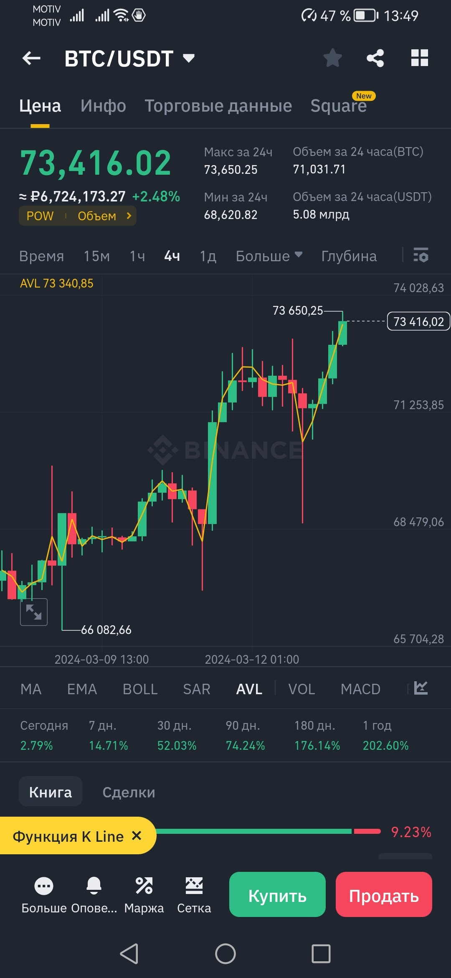
Task: Expand the BTC/USDT pair dropdown
Action: click(189, 58)
